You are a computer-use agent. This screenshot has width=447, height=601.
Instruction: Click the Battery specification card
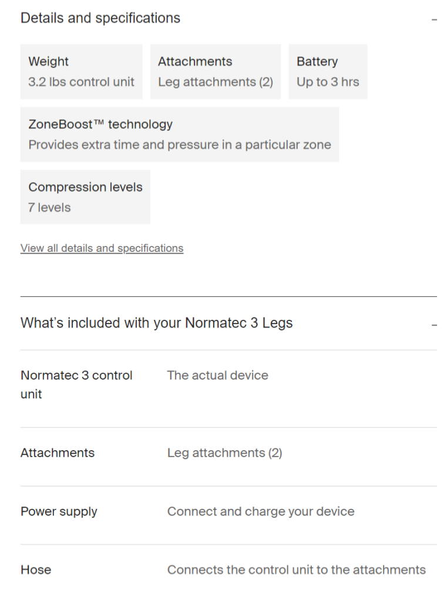point(328,72)
